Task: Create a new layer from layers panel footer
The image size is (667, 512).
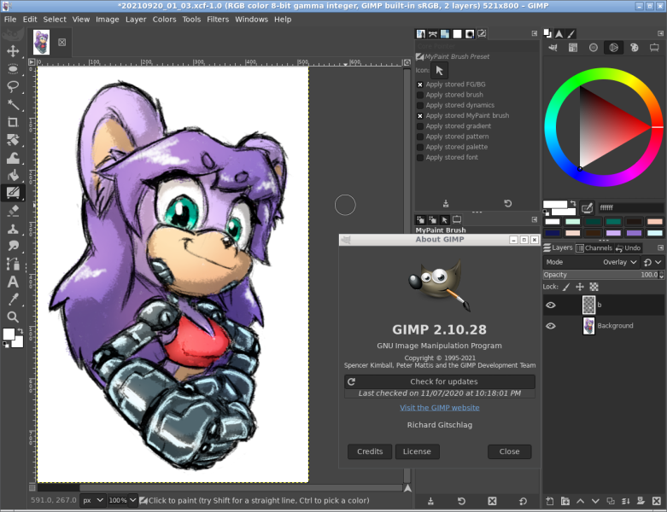Action: click(550, 501)
